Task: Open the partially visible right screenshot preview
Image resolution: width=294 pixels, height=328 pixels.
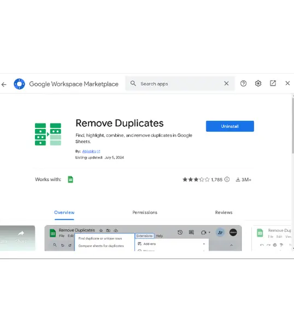Action: [x=272, y=238]
